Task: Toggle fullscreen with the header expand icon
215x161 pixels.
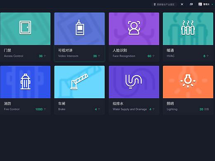Action: [182, 5]
